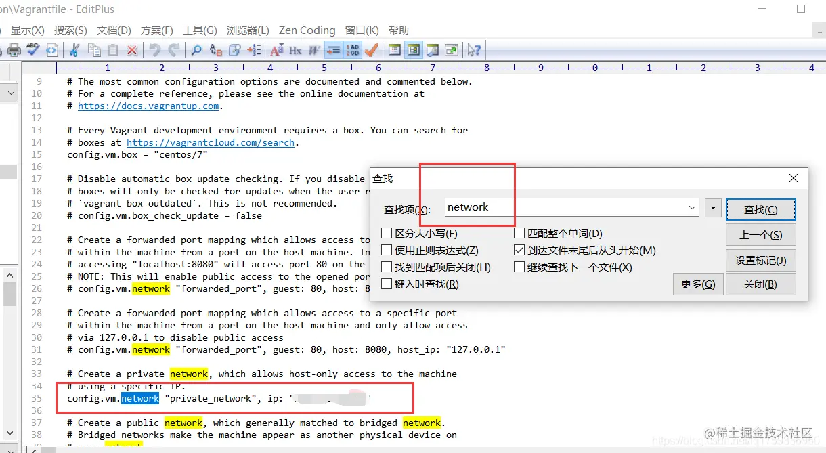Click the Replace (A to B) icon
The width and height of the screenshot is (826, 453).
tap(215, 50)
